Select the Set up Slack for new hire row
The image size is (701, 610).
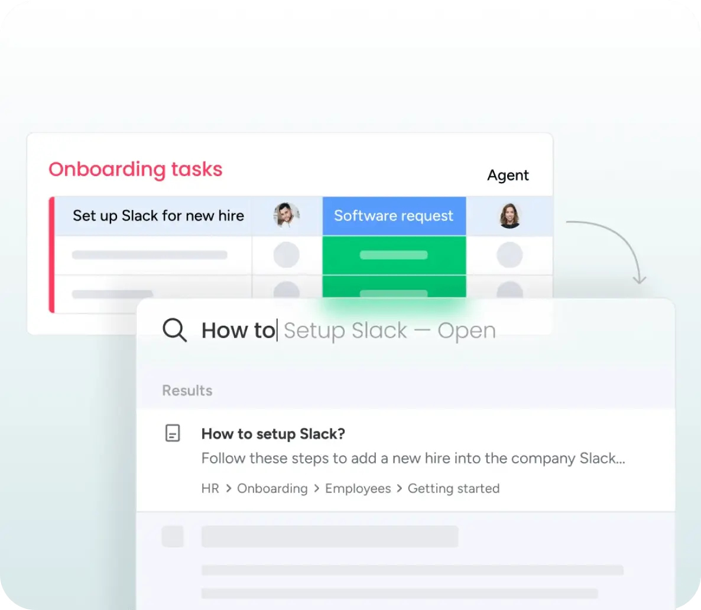point(300,216)
